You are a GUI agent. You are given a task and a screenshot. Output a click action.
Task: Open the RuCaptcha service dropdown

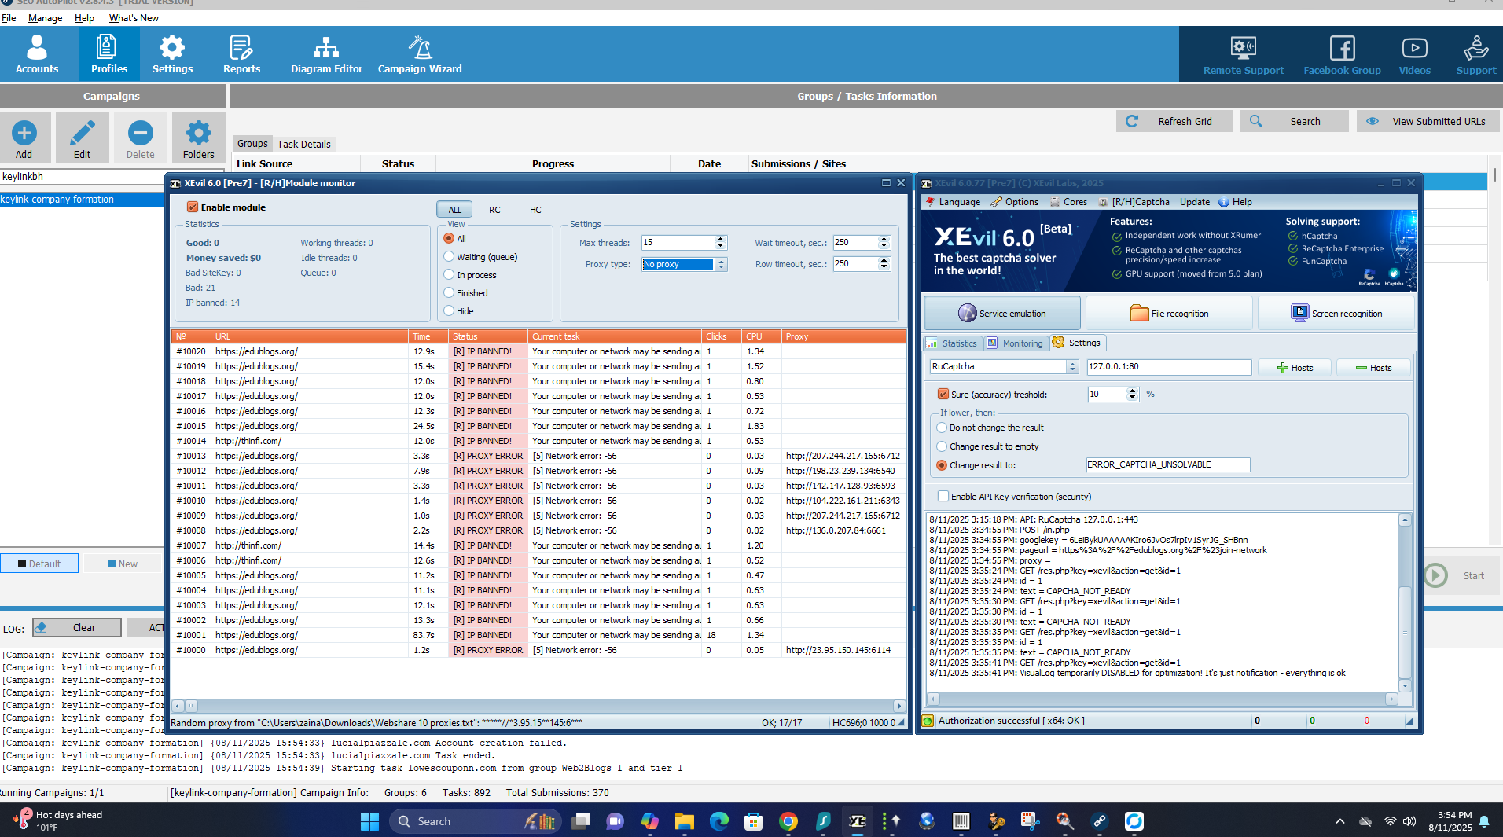1003,367
